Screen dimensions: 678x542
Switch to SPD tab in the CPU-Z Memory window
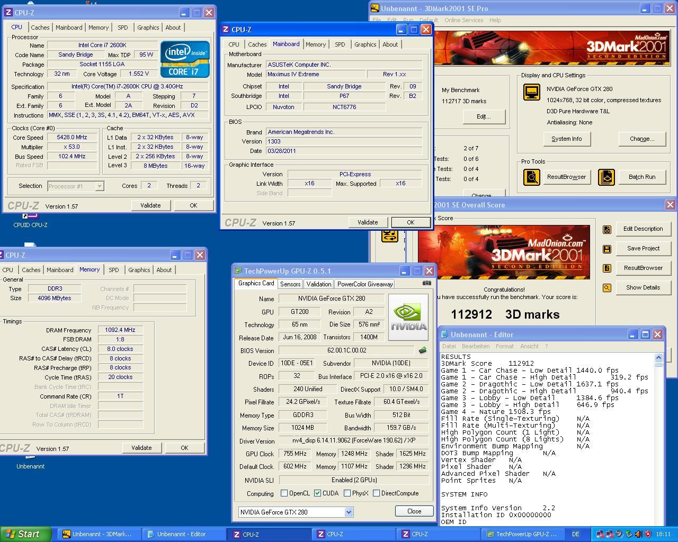(114, 270)
